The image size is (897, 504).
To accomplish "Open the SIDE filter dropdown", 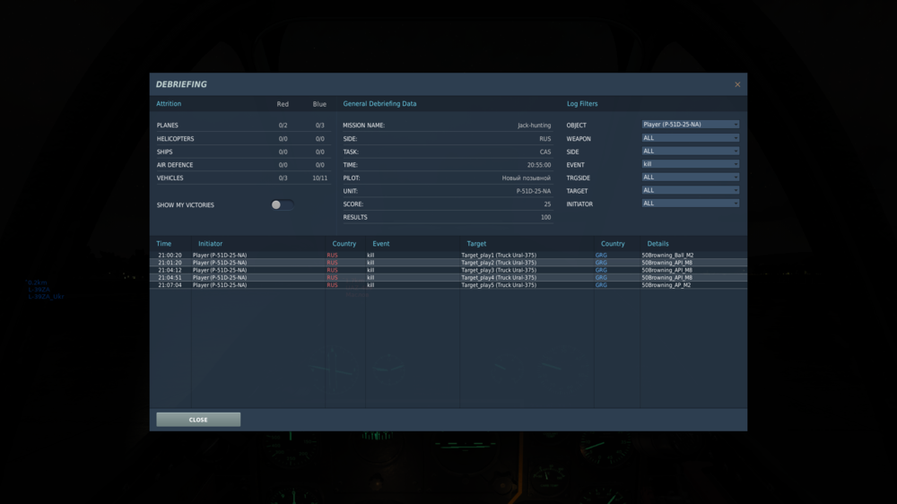I will tap(690, 151).
